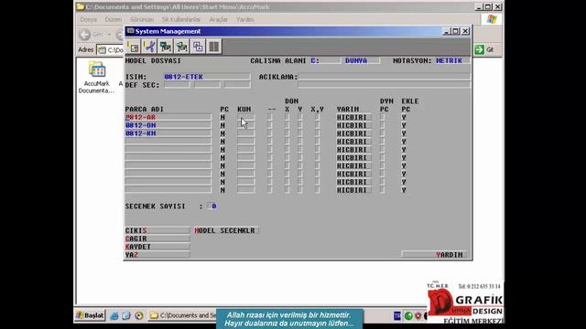
Task: Click the first DEF SEC field
Action: [x=177, y=85]
